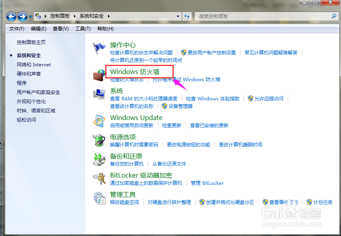
Task: Open the 操作中心 heading
Action: pos(122,45)
